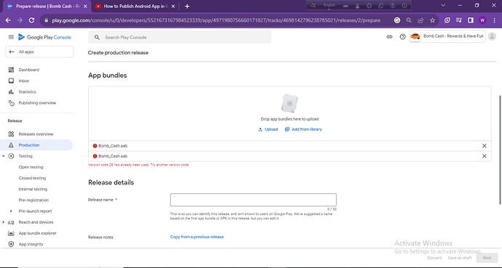This screenshot has height=268, width=502.
Task: Open Closed testing track
Action: 32,178
